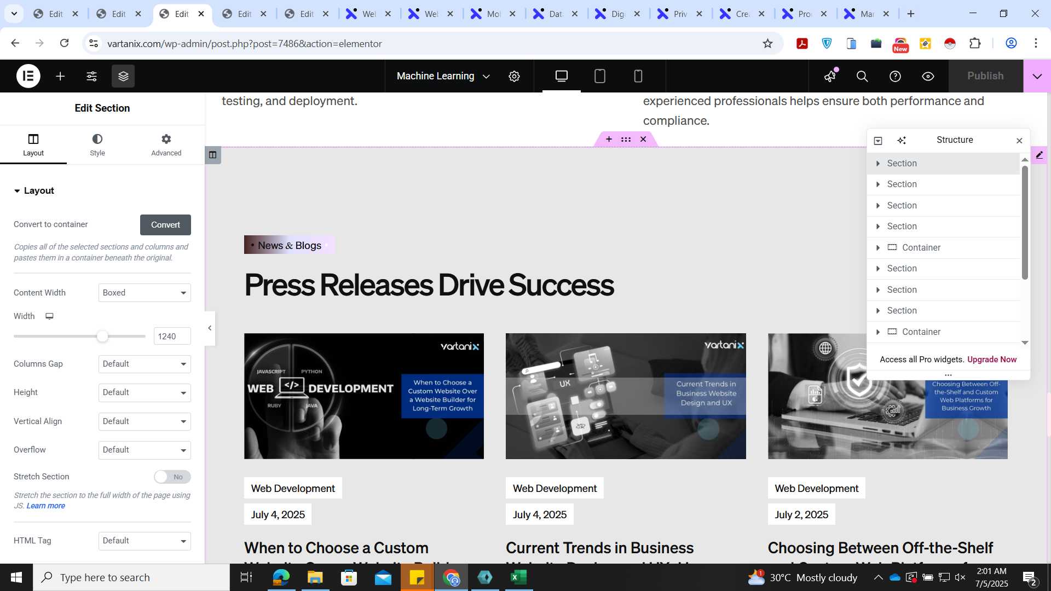Open a new browser tab
The height and width of the screenshot is (591, 1051).
click(x=911, y=14)
